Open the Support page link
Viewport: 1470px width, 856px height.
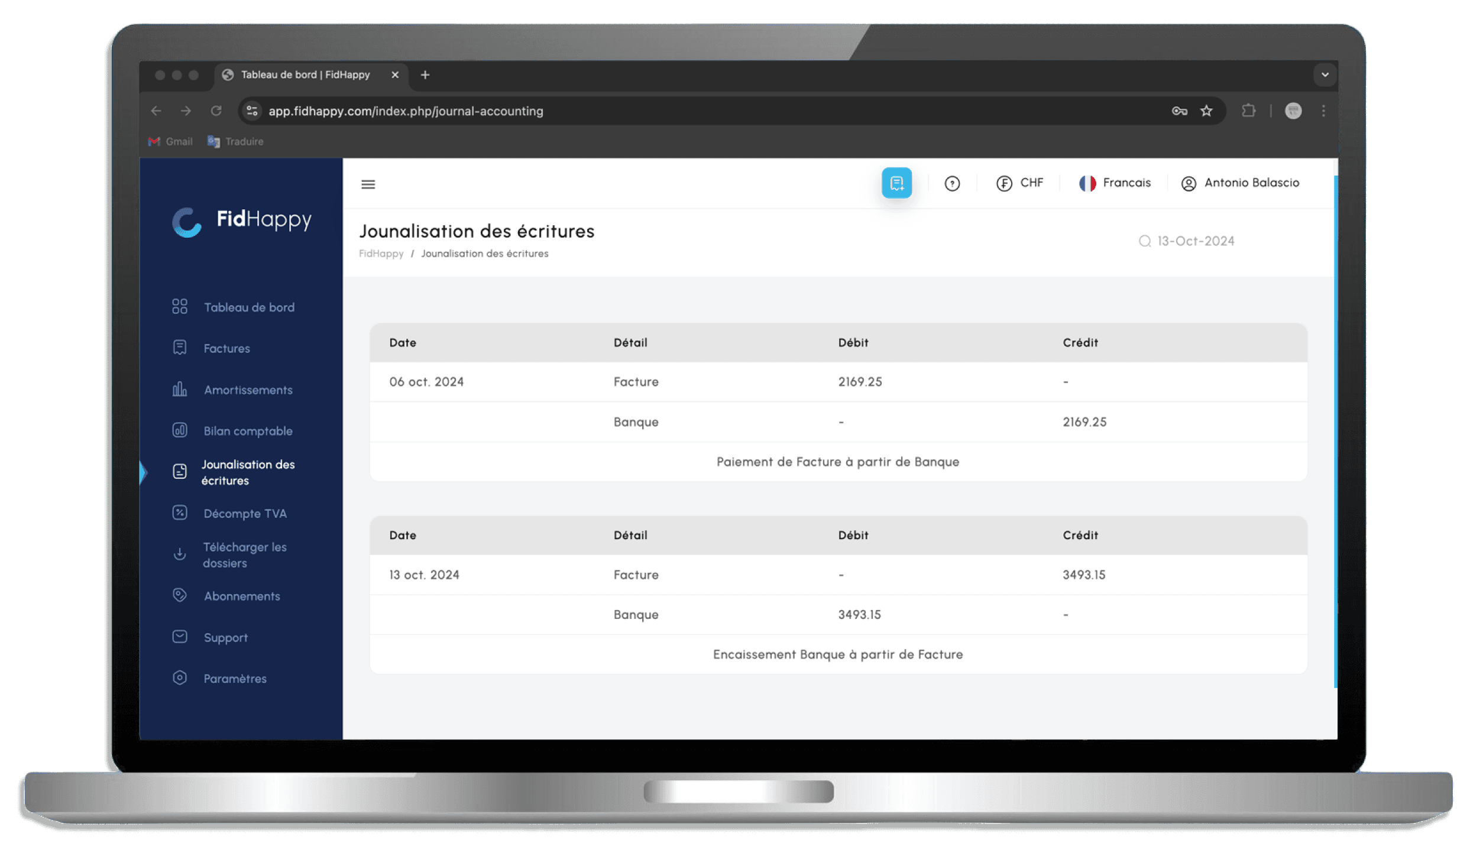click(225, 638)
